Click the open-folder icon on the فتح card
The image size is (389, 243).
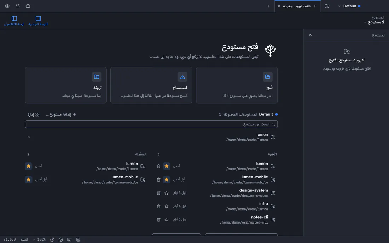click(267, 77)
